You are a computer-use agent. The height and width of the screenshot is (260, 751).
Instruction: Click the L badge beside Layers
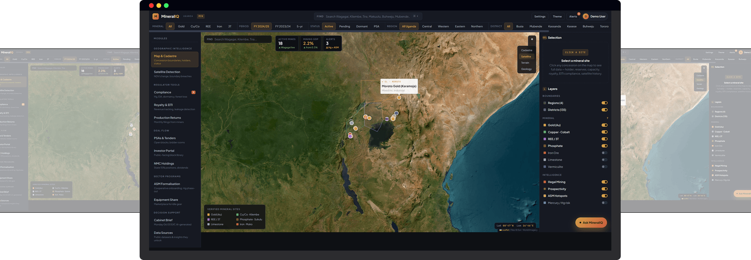point(544,89)
